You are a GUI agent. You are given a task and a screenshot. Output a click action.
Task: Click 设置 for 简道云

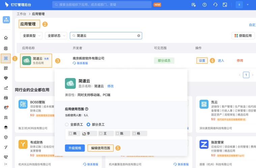(202, 60)
